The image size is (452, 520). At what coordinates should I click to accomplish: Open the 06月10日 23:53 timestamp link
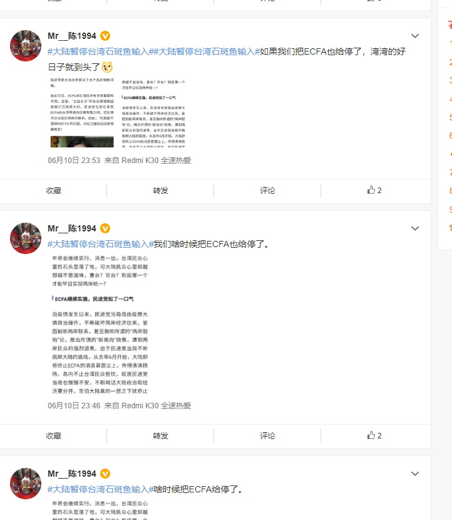tap(74, 161)
